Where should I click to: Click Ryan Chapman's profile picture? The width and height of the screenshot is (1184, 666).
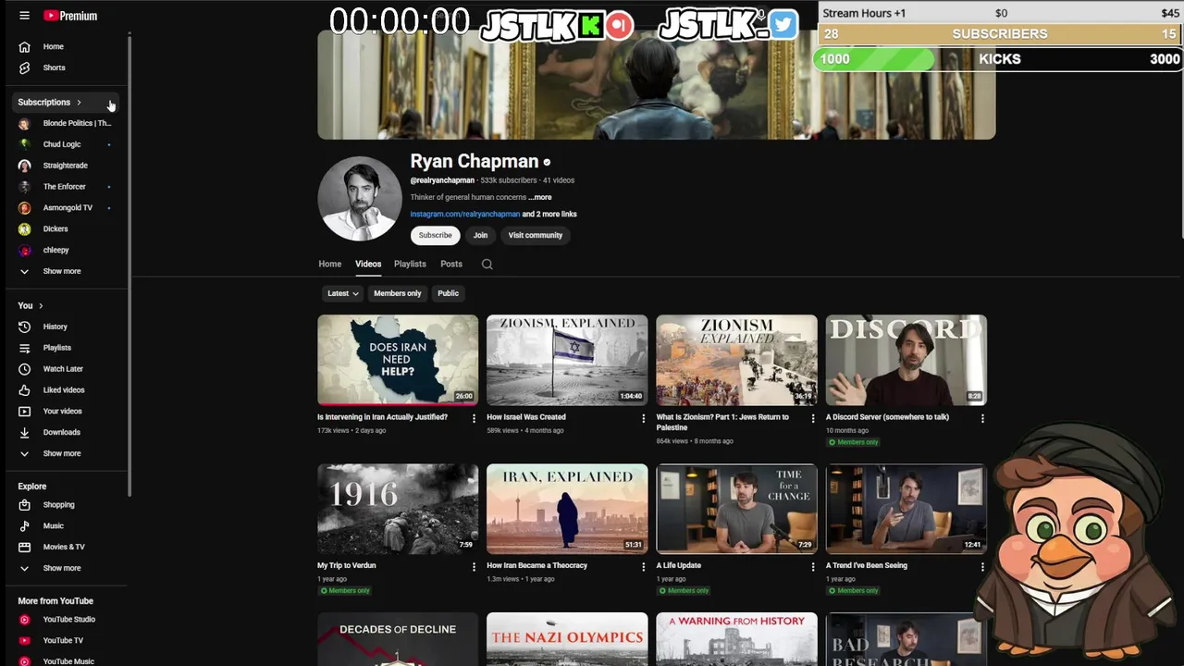(x=360, y=198)
